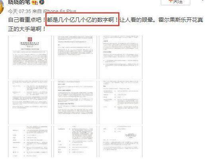Open the iPhone 6s Plus source link
205x160 pixels.
coord(59,11)
